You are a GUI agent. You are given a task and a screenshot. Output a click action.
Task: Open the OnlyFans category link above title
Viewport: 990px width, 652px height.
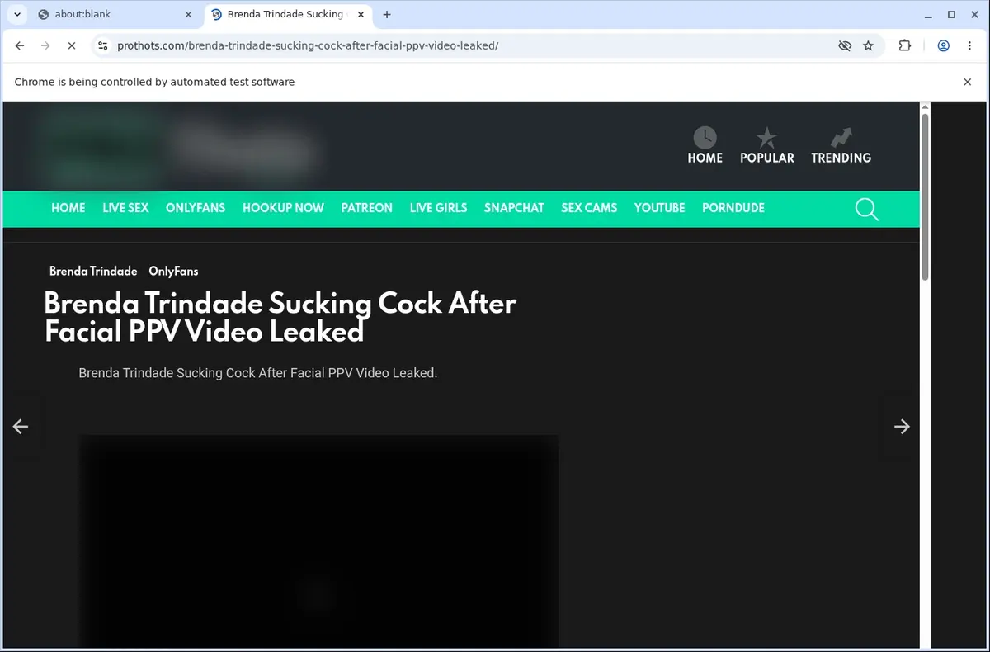[173, 271]
